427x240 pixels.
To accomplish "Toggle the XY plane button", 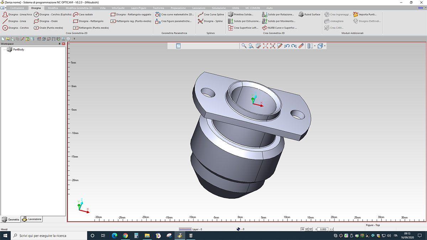I will [303, 229].
